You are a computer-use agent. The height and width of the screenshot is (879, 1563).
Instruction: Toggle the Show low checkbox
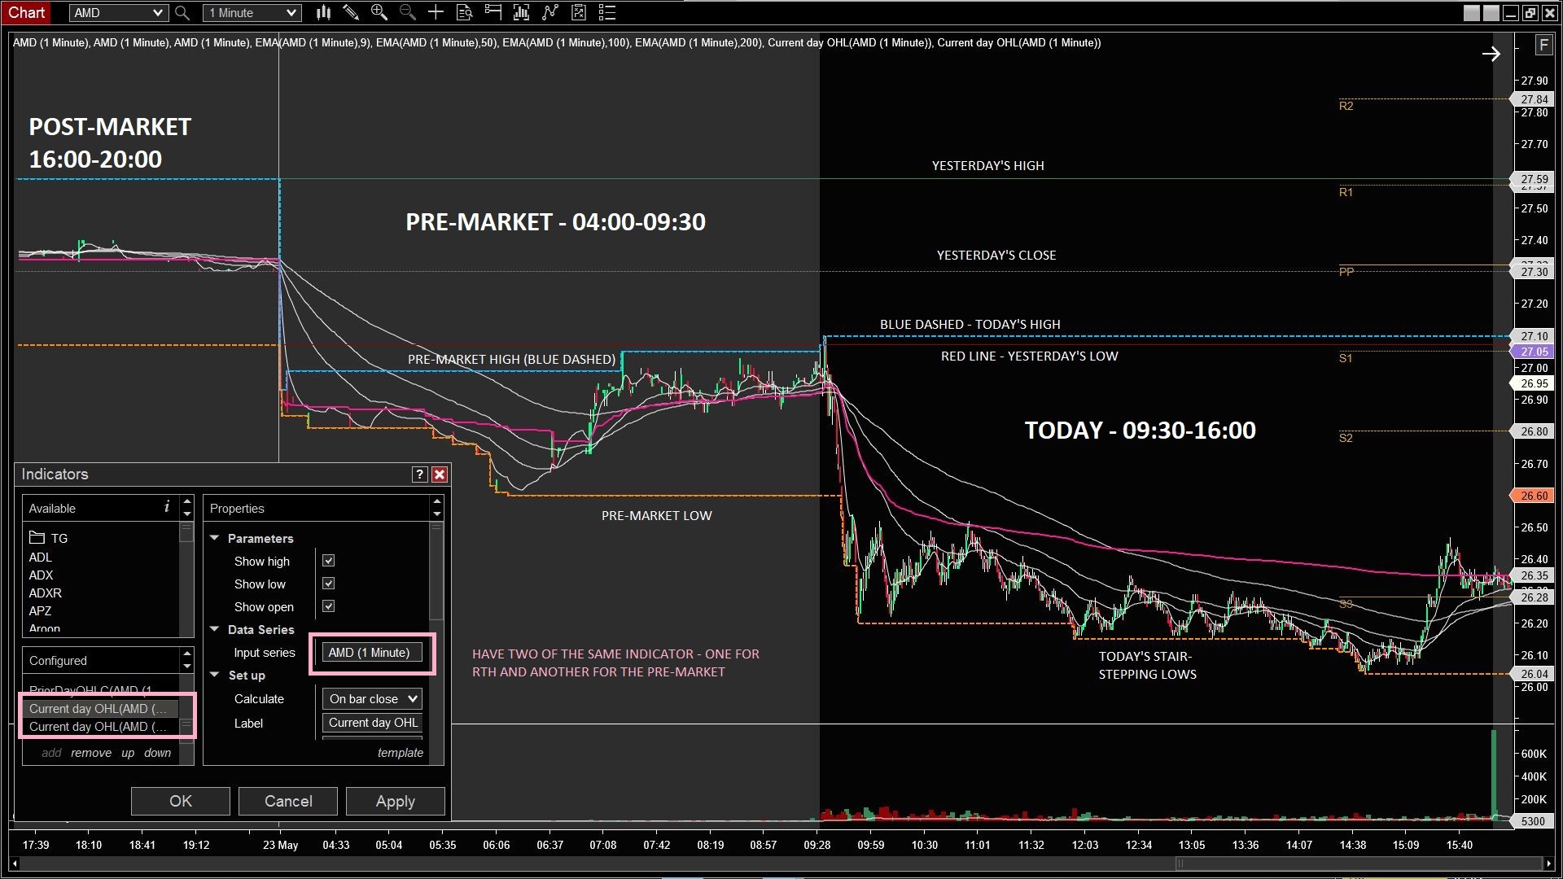[x=329, y=584]
